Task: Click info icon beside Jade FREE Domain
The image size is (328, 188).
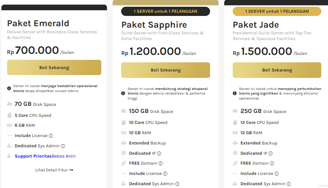Action: [x=272, y=164]
